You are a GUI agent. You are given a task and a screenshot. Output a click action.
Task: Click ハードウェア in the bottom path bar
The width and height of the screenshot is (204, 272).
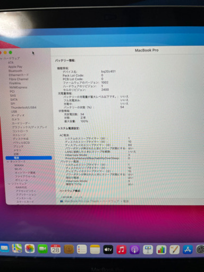point(111,201)
